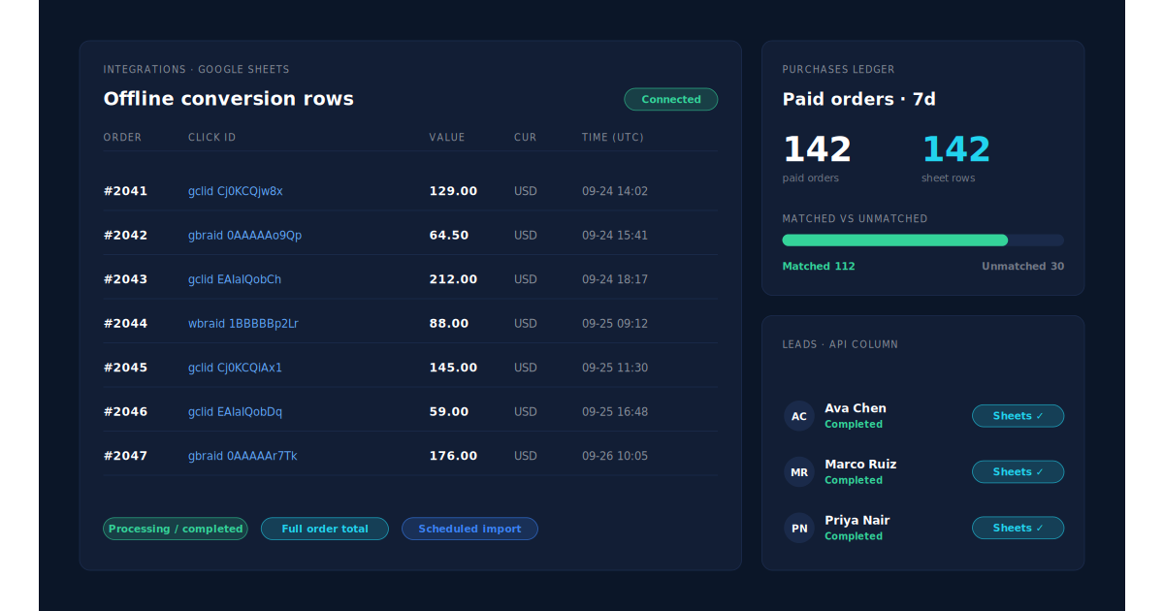
Task: Click the time 09-25 16:48
Action: coord(615,411)
